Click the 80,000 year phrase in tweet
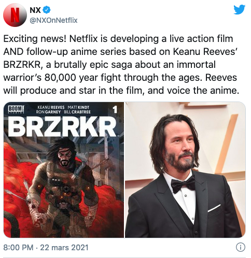 tap(71, 78)
